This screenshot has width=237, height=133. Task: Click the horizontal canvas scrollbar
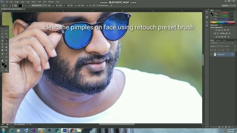(x=117, y=125)
